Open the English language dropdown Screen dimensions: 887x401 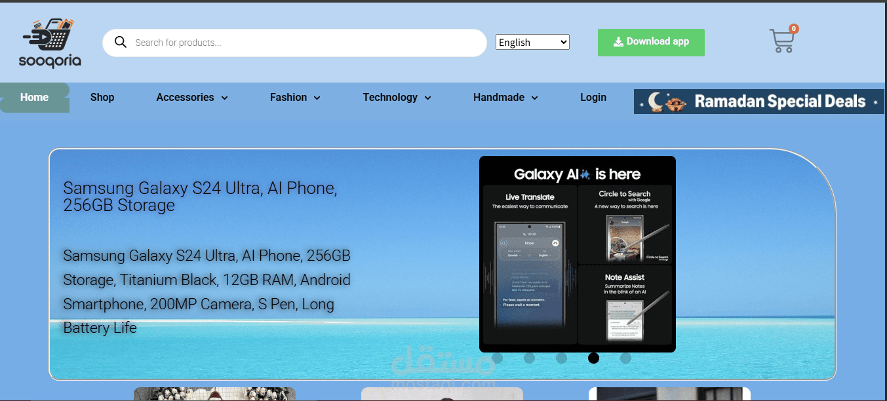pos(532,42)
